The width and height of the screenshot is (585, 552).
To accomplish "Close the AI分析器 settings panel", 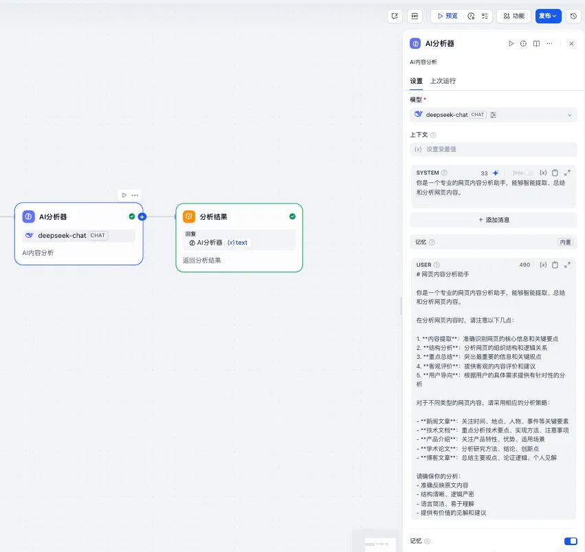I will (571, 43).
